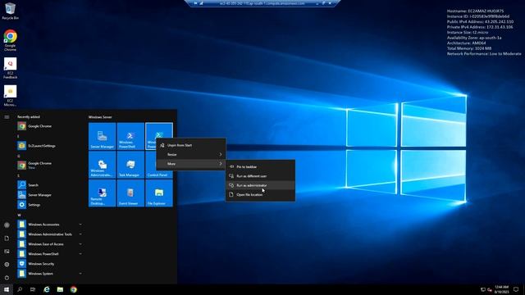Image resolution: width=525 pixels, height=295 pixels.
Task: Open Ec2LaunchSettings in app list
Action: 50,146
